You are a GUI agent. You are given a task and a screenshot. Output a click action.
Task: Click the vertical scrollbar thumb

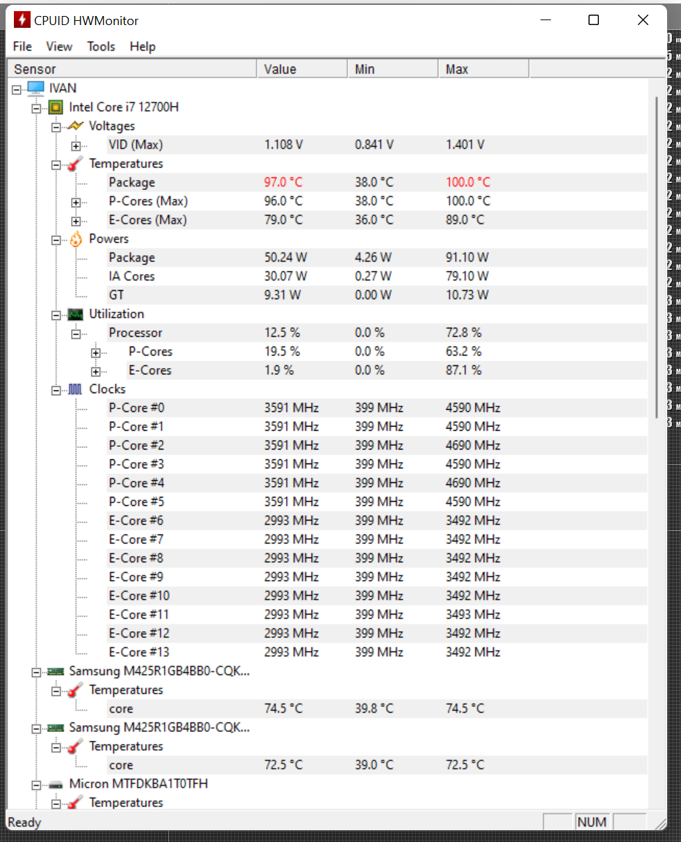point(656,257)
